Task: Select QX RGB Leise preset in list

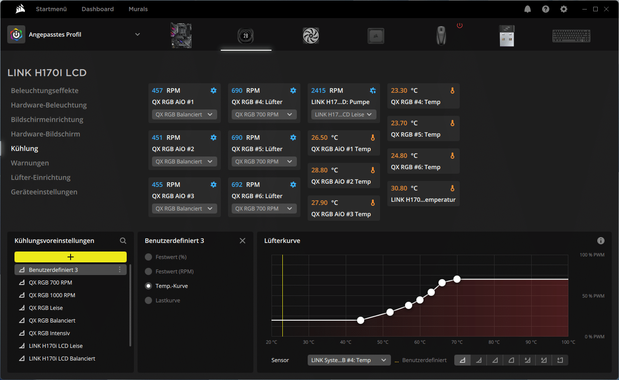Action: (x=46, y=308)
